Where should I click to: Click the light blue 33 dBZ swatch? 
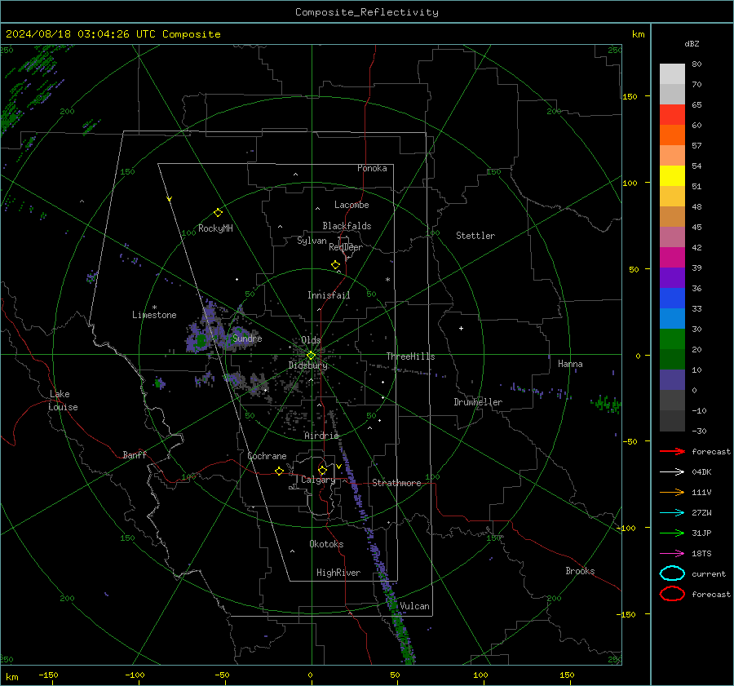point(672,318)
